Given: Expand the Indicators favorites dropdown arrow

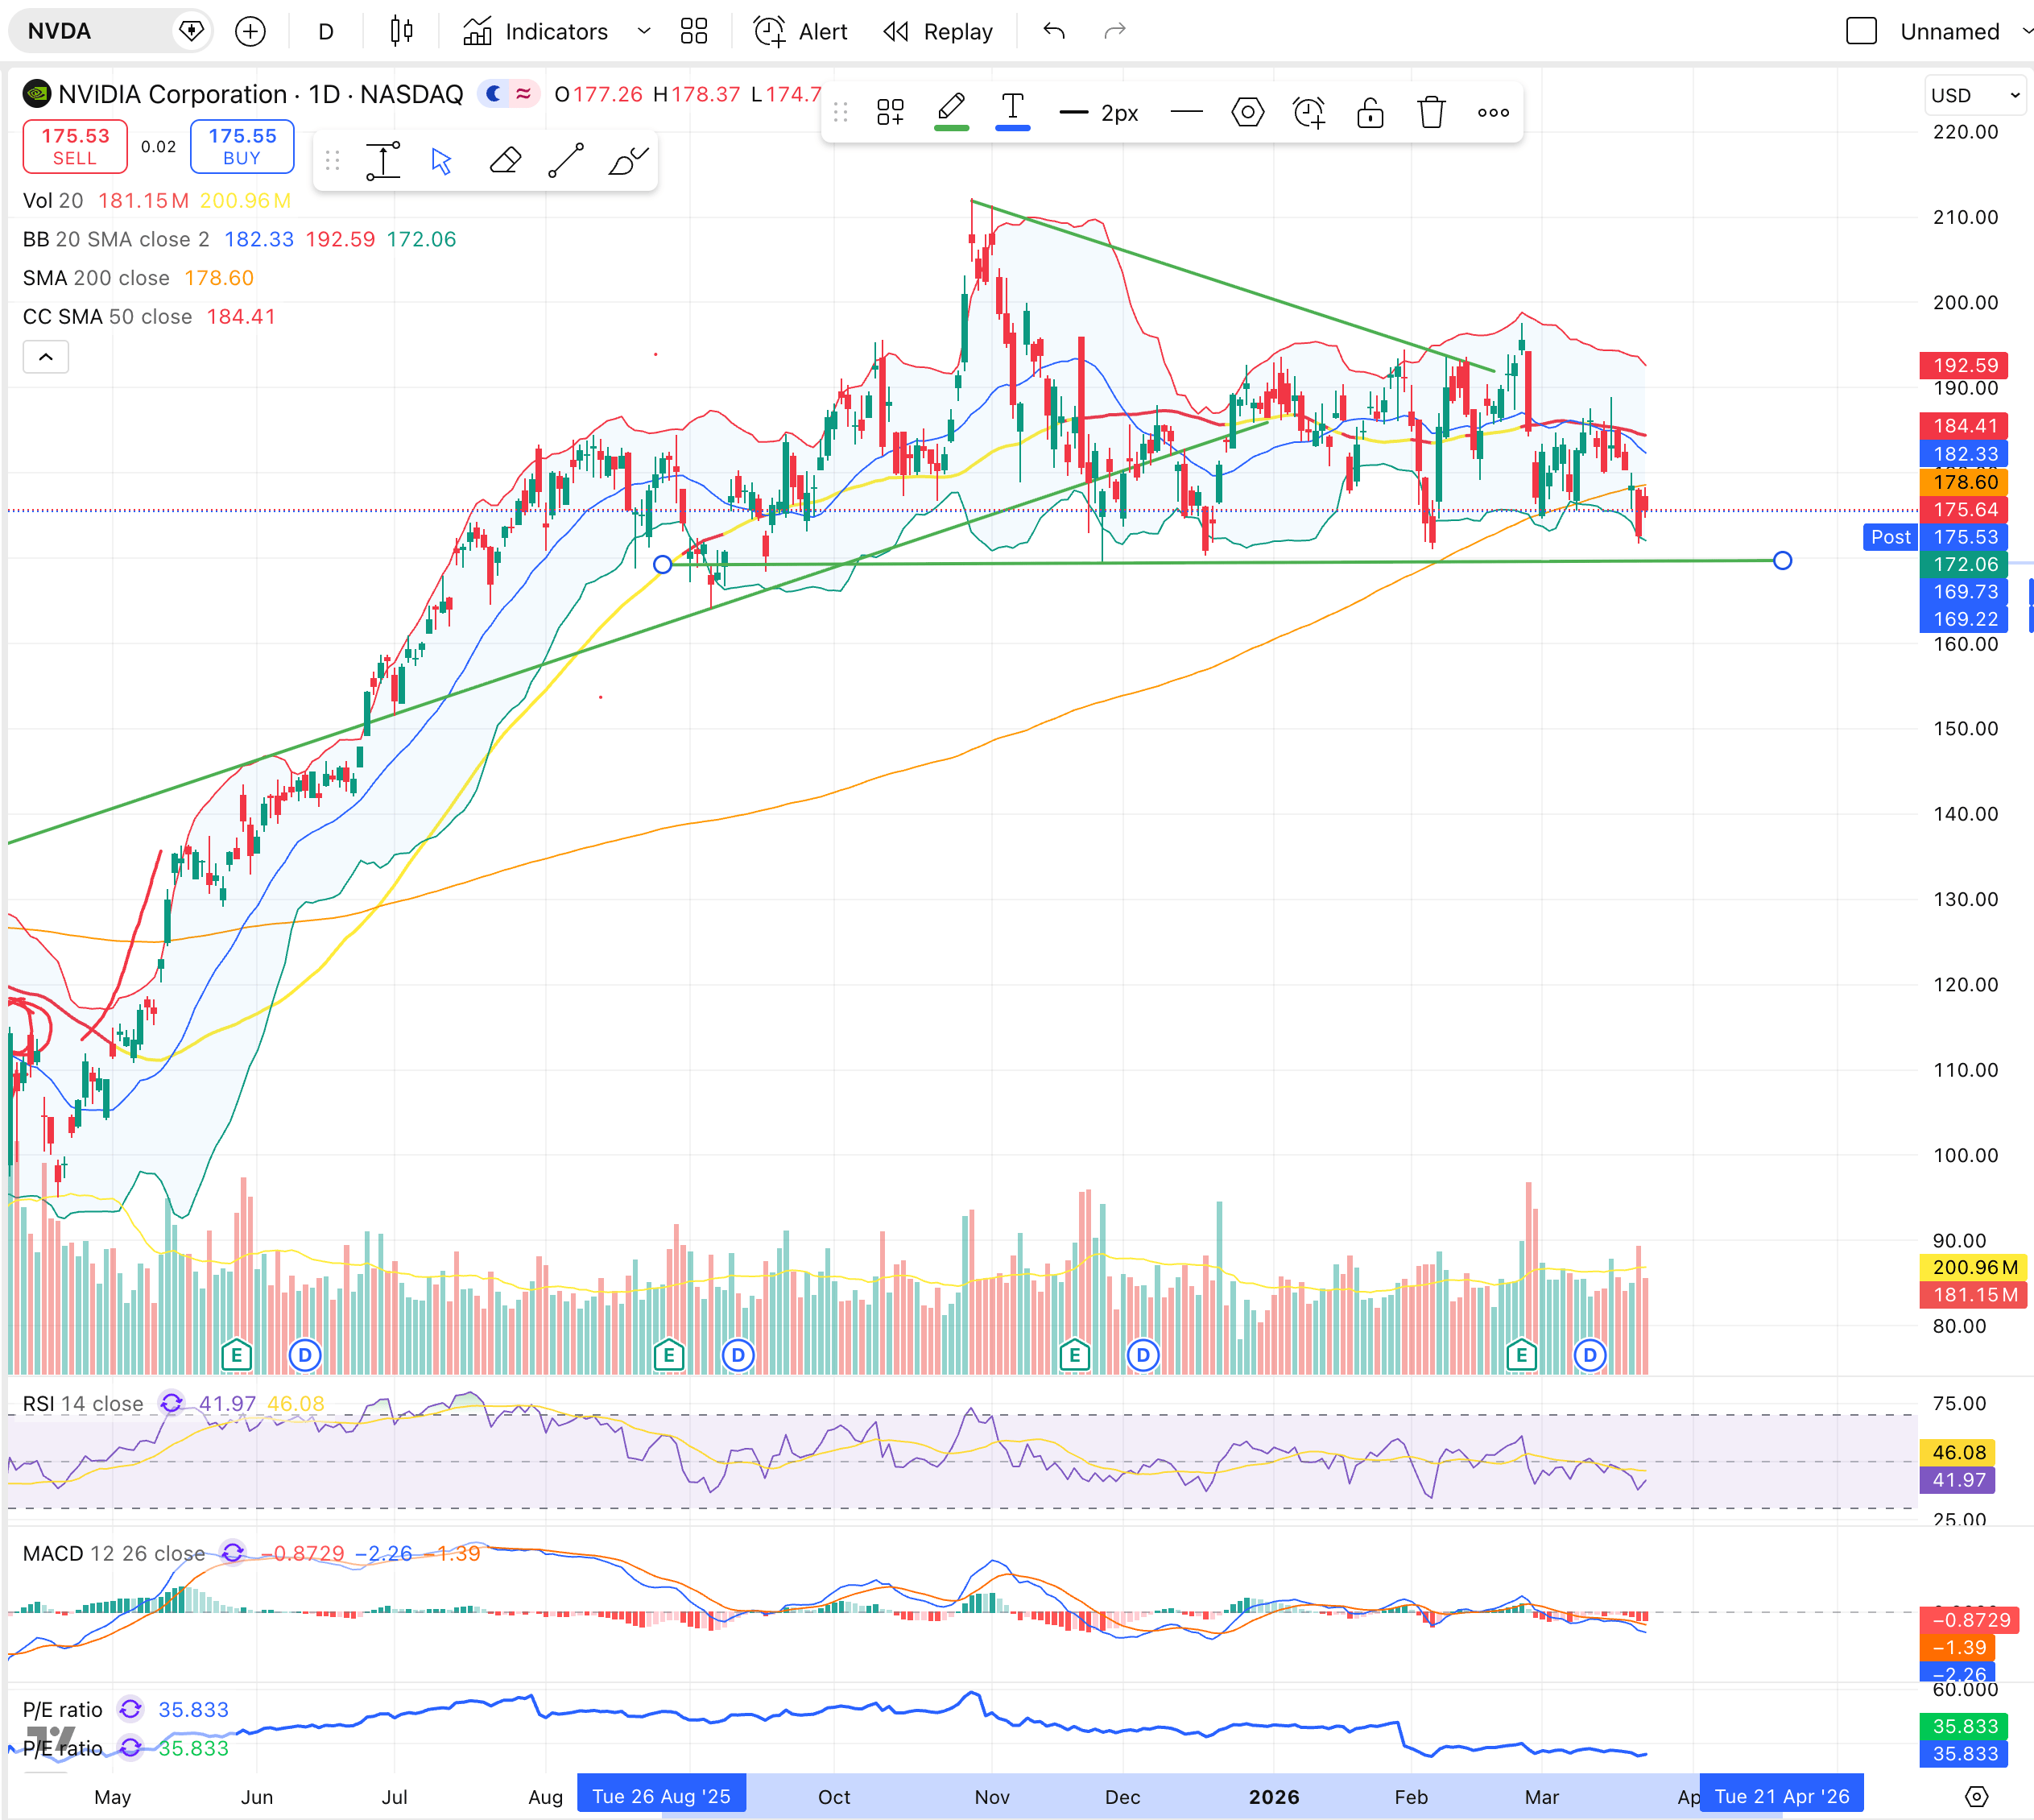Looking at the screenshot, I should click(644, 31).
